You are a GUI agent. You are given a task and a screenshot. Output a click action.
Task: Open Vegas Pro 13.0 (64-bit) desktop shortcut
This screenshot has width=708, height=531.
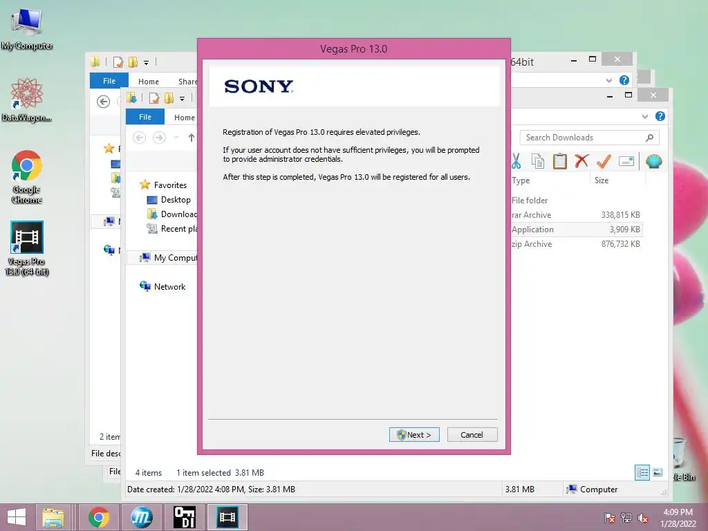pyautogui.click(x=27, y=248)
